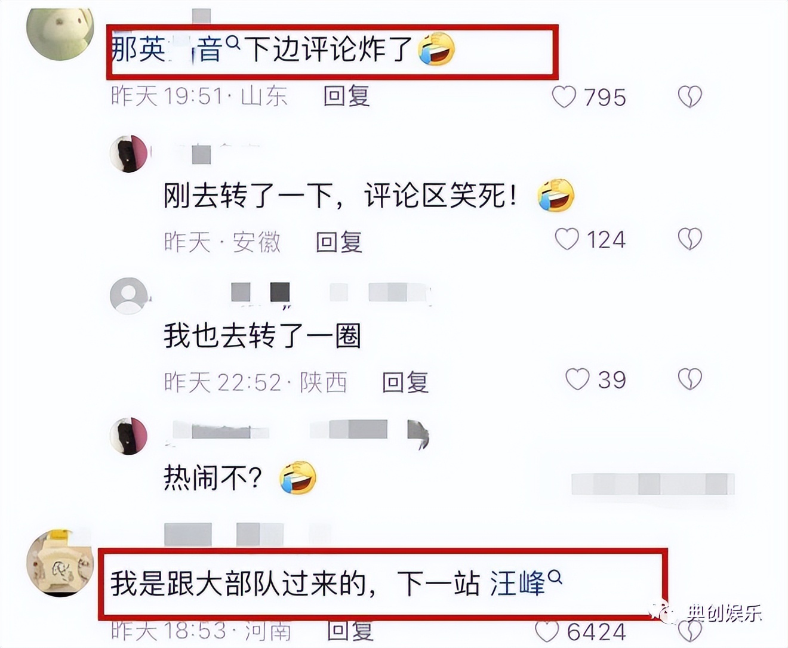Select the comment text 我也去转了一圈

[x=262, y=336]
